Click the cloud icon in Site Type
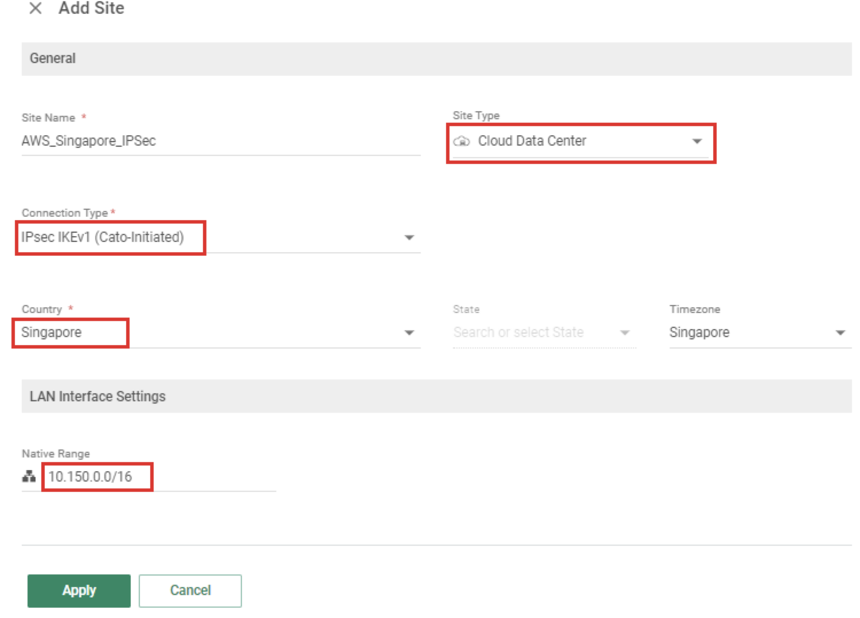The image size is (860, 618). pyautogui.click(x=462, y=141)
